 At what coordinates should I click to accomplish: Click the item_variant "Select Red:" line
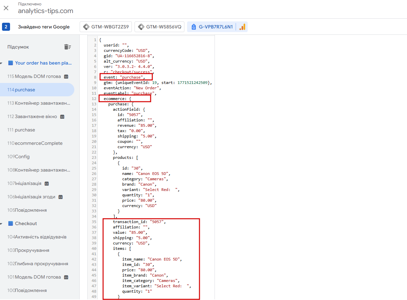[x=157, y=286]
